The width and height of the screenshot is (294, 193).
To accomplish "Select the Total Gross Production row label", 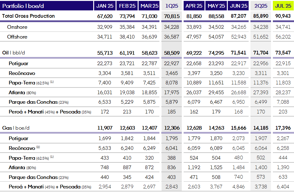I will click(x=29, y=16).
